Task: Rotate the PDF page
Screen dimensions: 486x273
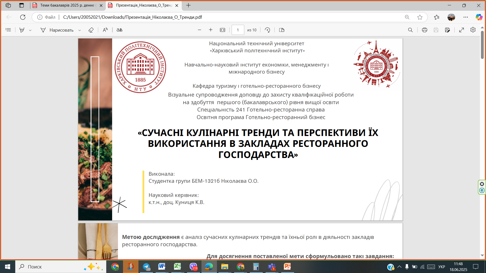Action: pyautogui.click(x=267, y=30)
